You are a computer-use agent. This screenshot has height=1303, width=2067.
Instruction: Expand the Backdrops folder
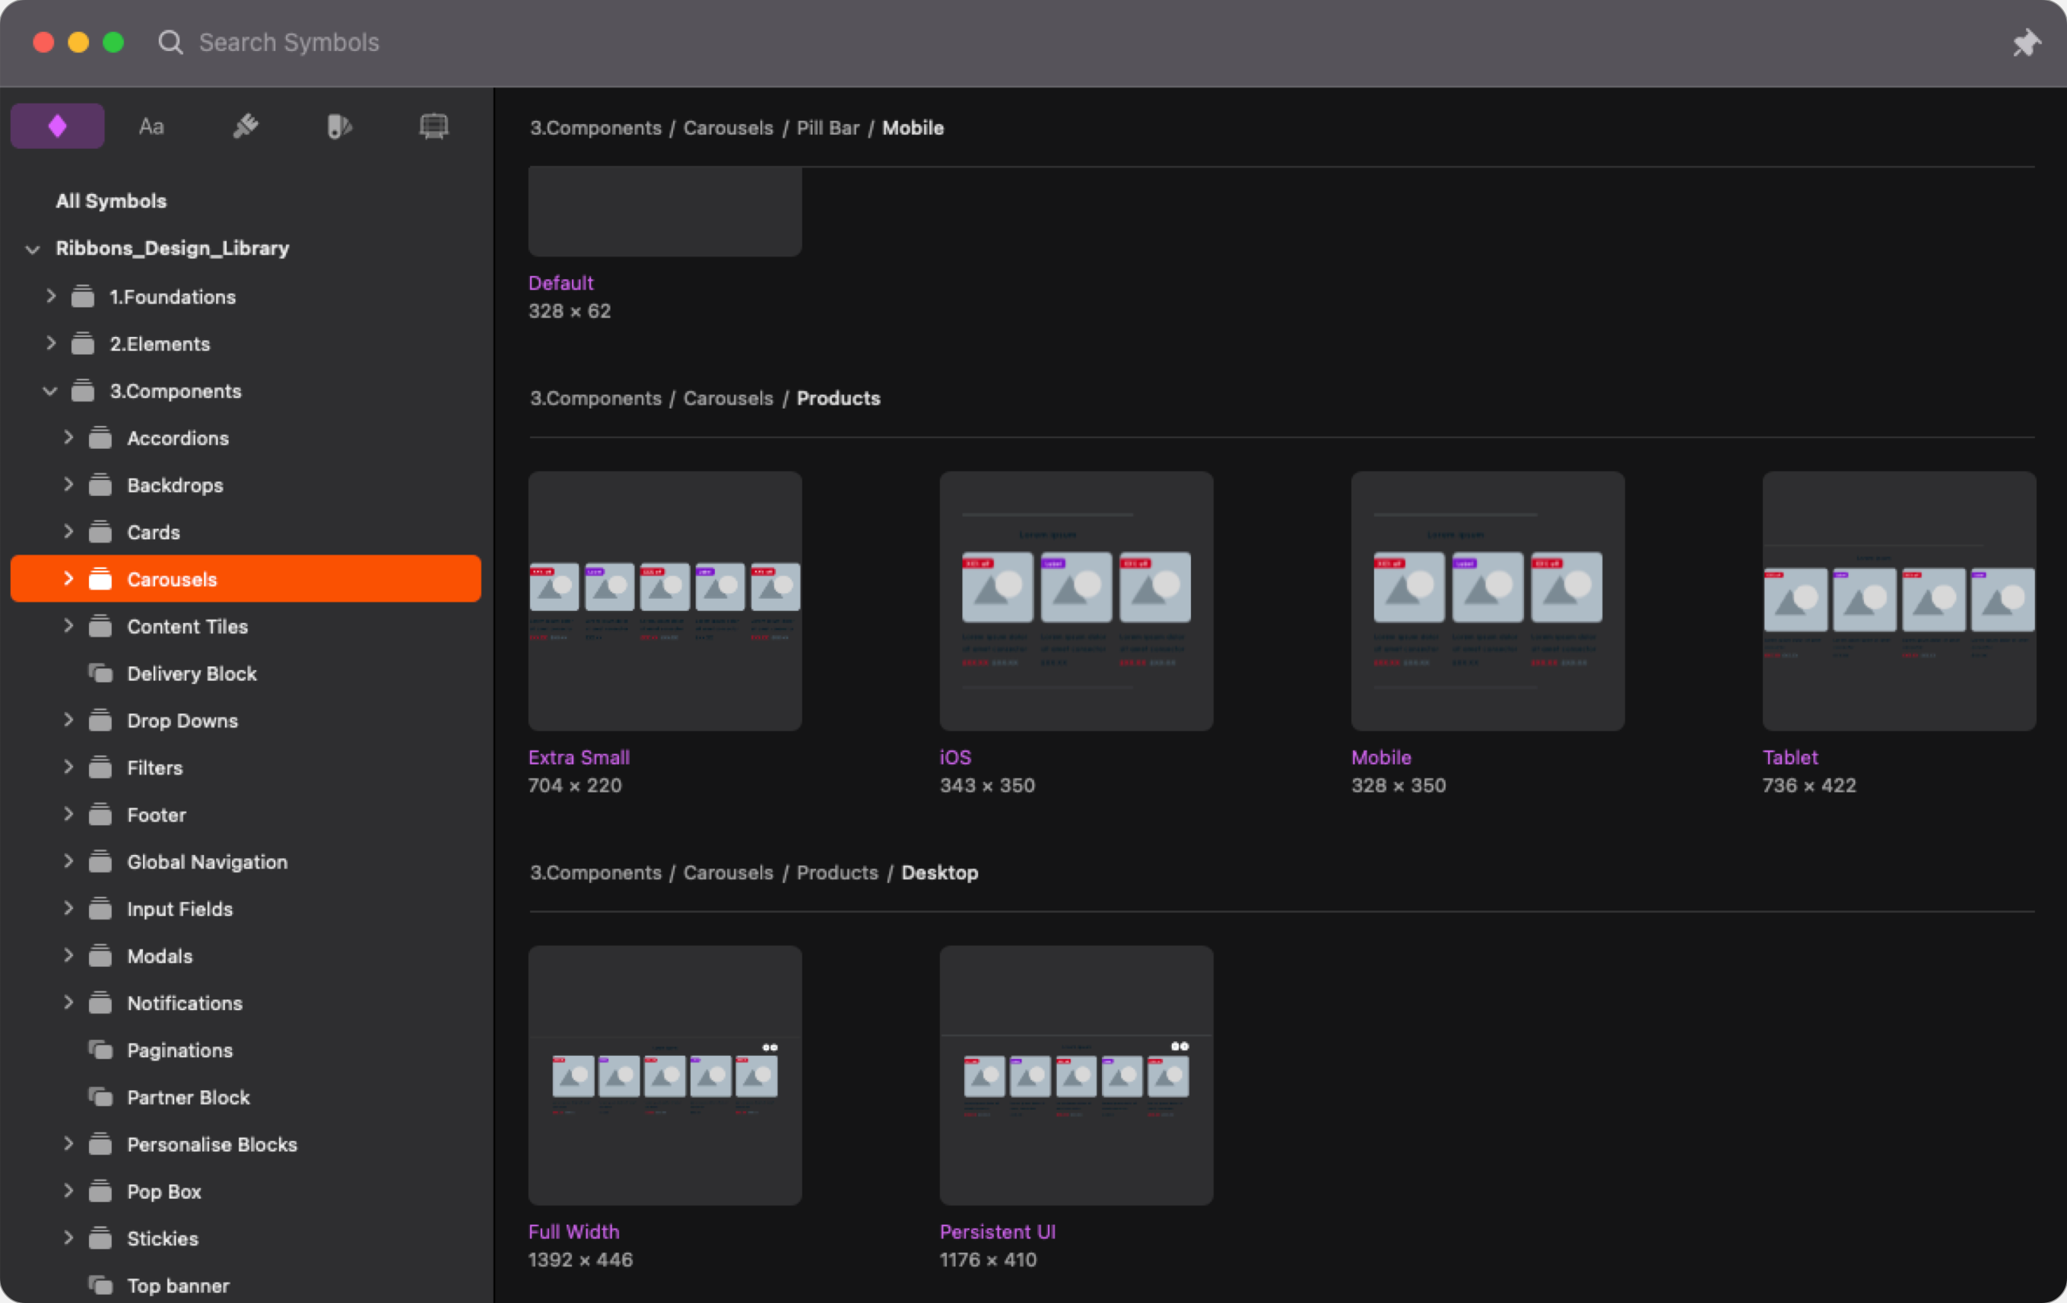pos(68,484)
